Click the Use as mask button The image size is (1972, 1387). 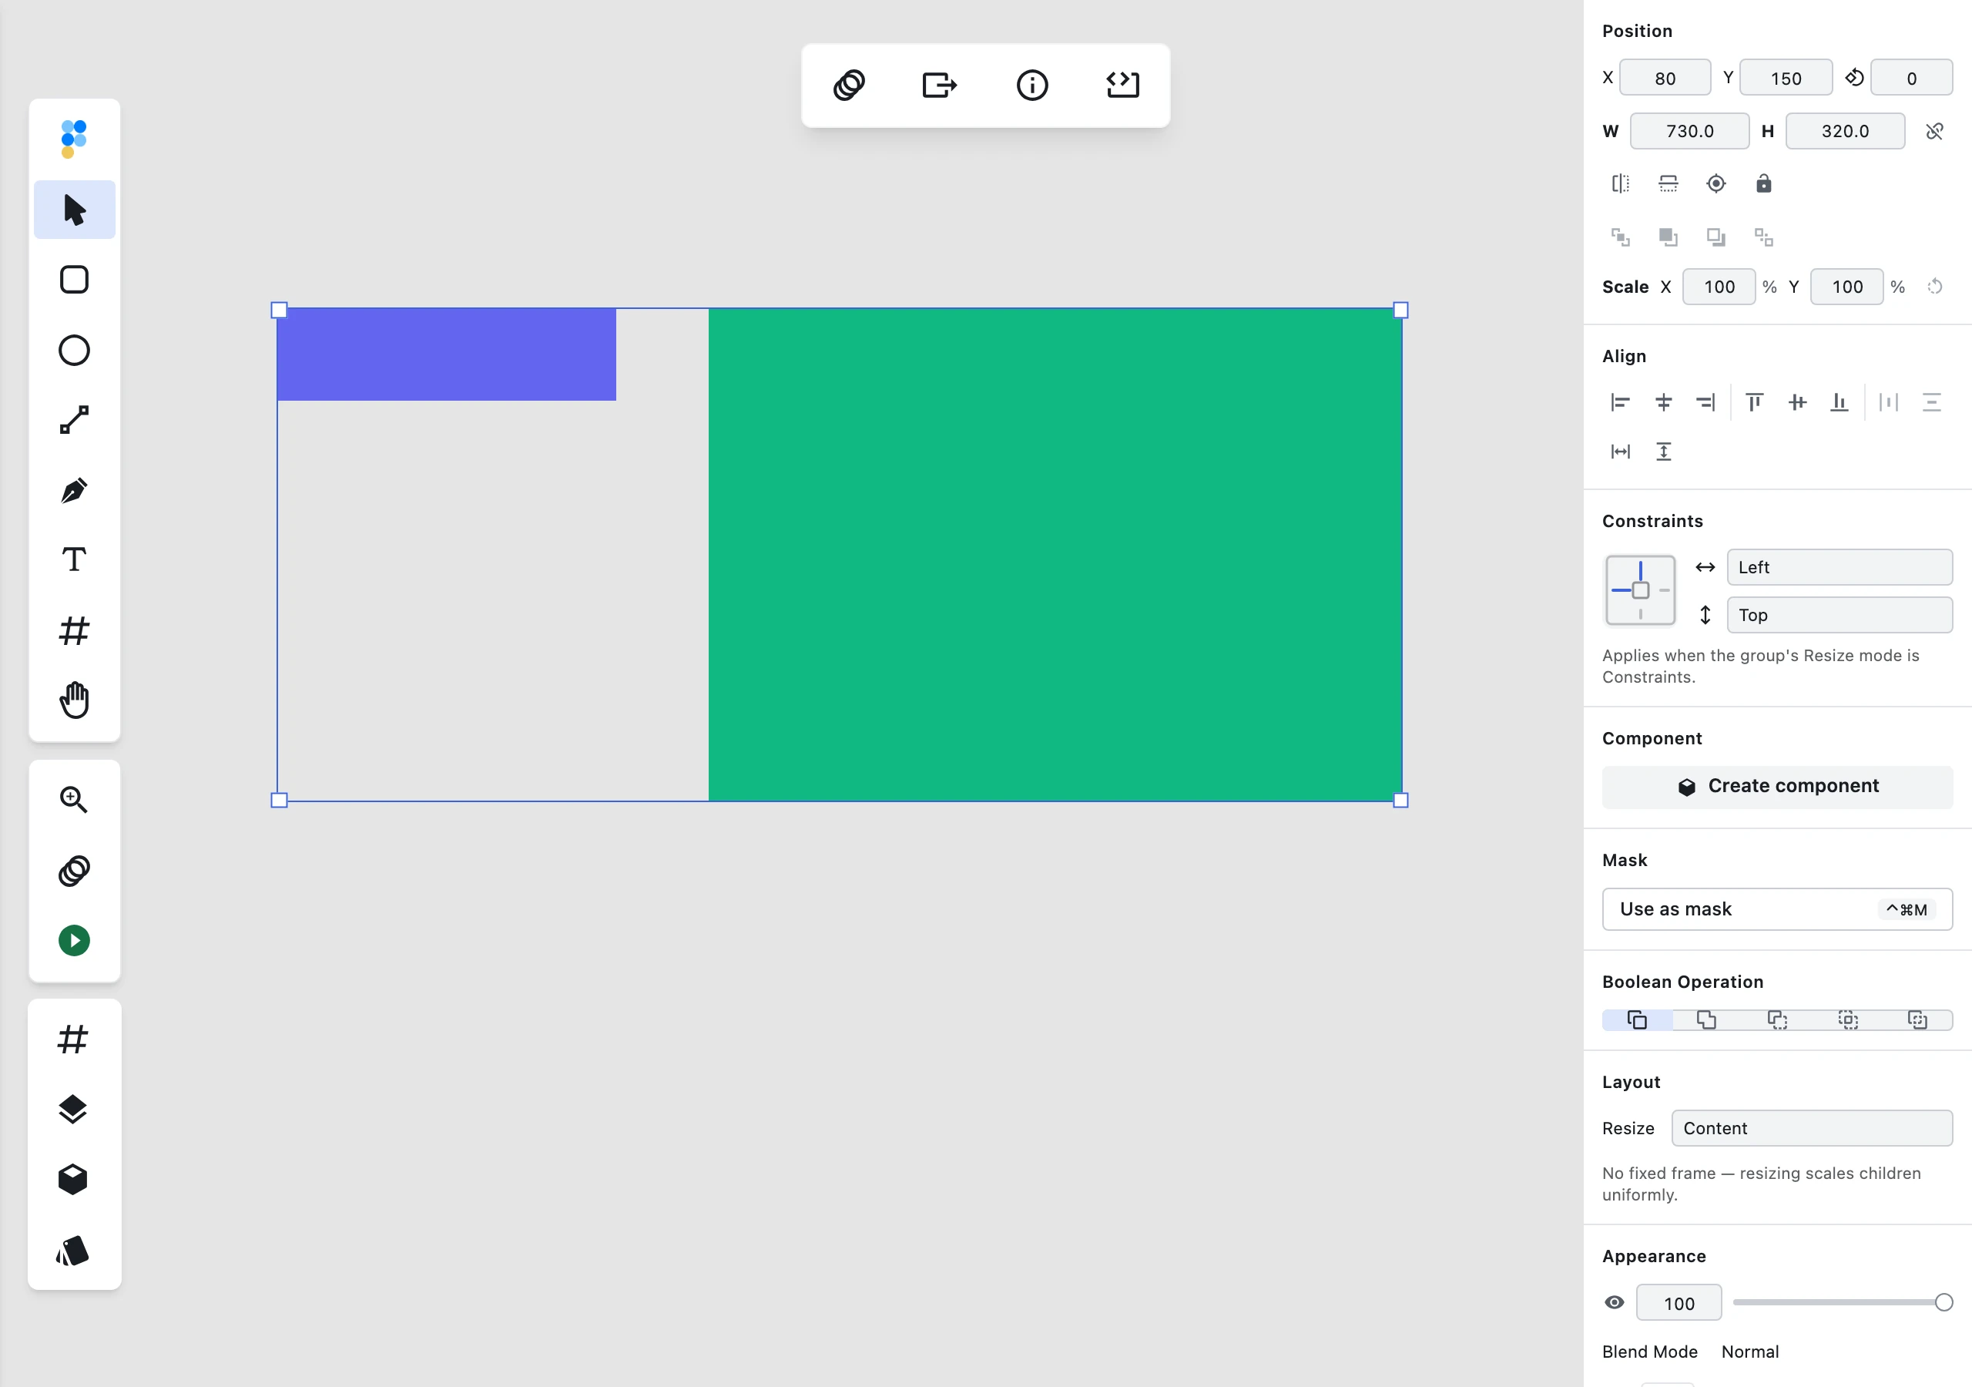(x=1777, y=909)
